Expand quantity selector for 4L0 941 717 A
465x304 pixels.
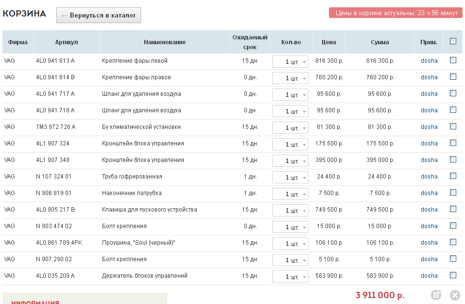click(x=291, y=95)
